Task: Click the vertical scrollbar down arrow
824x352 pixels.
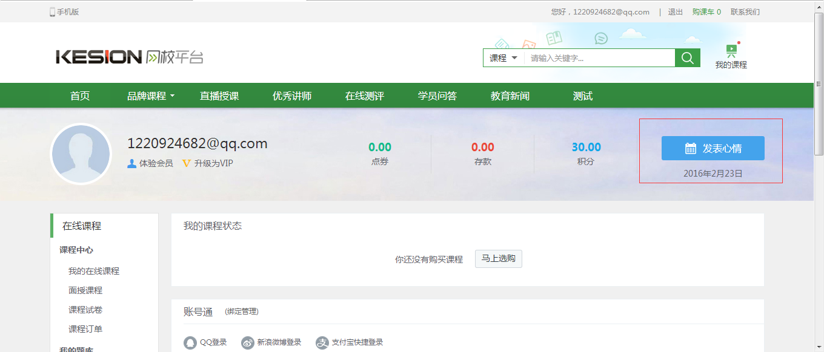Action: [x=819, y=347]
